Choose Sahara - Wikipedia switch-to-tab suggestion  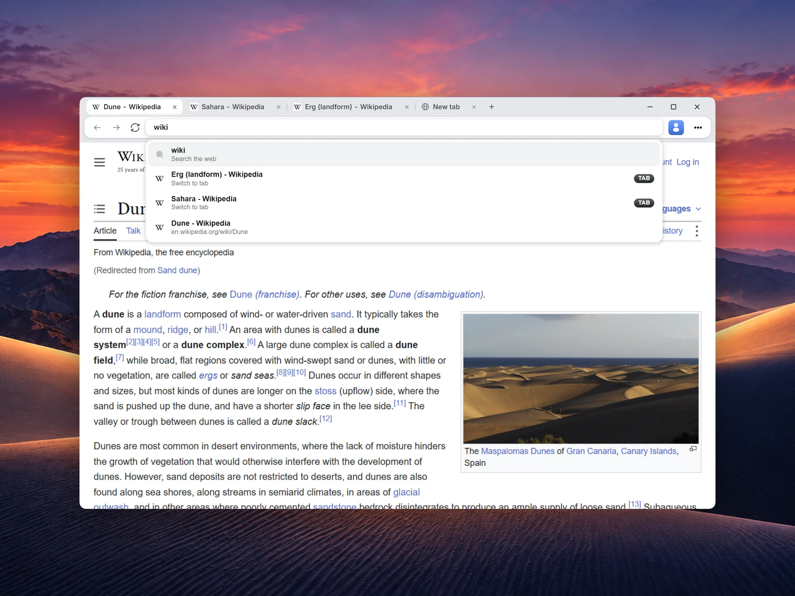404,203
